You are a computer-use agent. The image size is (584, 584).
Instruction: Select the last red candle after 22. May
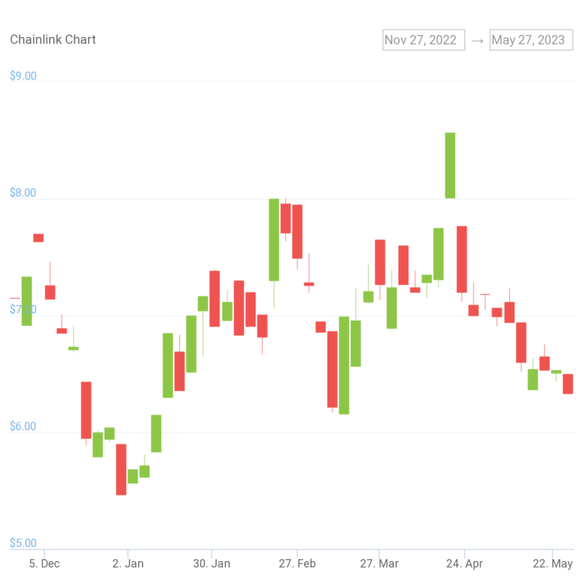(568, 384)
